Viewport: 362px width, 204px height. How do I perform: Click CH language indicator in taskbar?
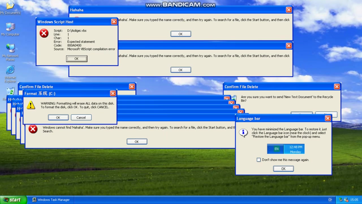coord(330,200)
